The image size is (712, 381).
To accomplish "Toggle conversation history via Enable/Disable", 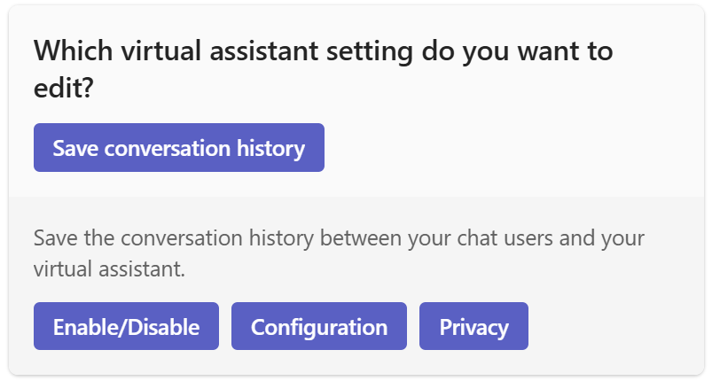I will pyautogui.click(x=126, y=326).
